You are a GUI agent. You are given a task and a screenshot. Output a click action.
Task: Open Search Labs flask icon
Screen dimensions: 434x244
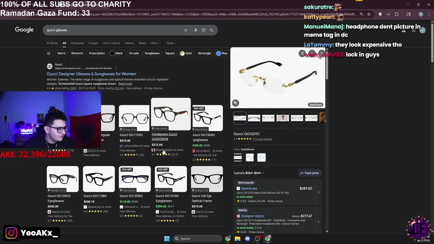coord(403,30)
